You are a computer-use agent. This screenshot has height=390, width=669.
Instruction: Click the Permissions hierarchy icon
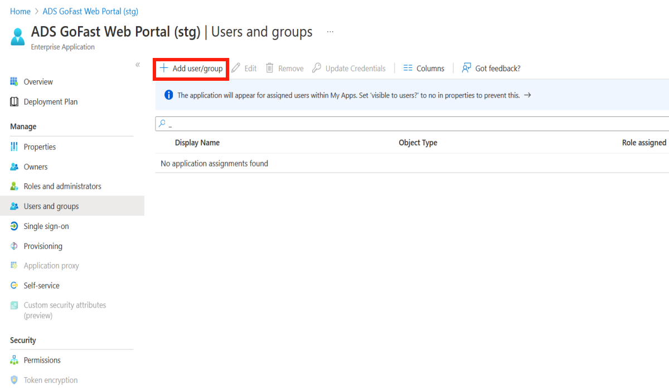pos(14,360)
